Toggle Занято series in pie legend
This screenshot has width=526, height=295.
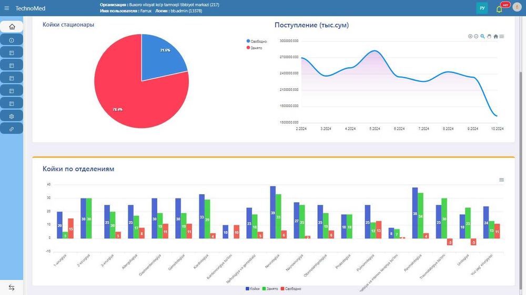(254, 48)
